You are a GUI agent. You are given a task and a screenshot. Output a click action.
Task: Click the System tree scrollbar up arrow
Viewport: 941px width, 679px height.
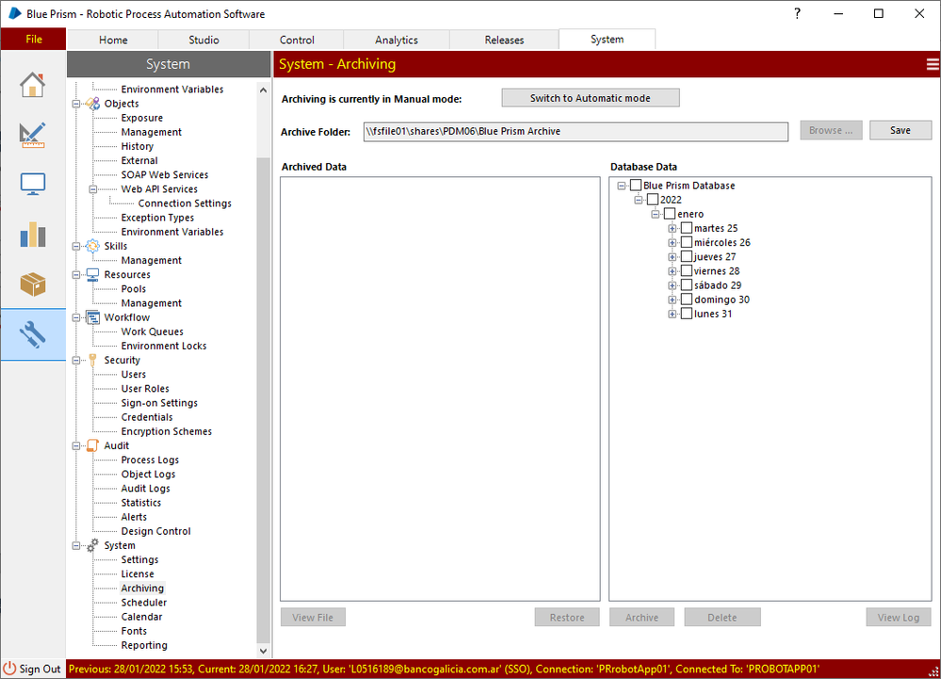[x=263, y=90]
